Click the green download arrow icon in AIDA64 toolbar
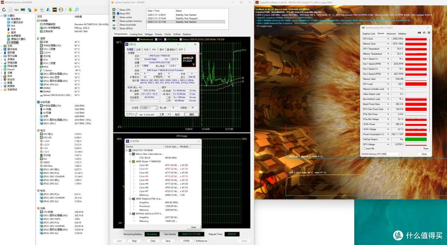 click(x=70, y=10)
